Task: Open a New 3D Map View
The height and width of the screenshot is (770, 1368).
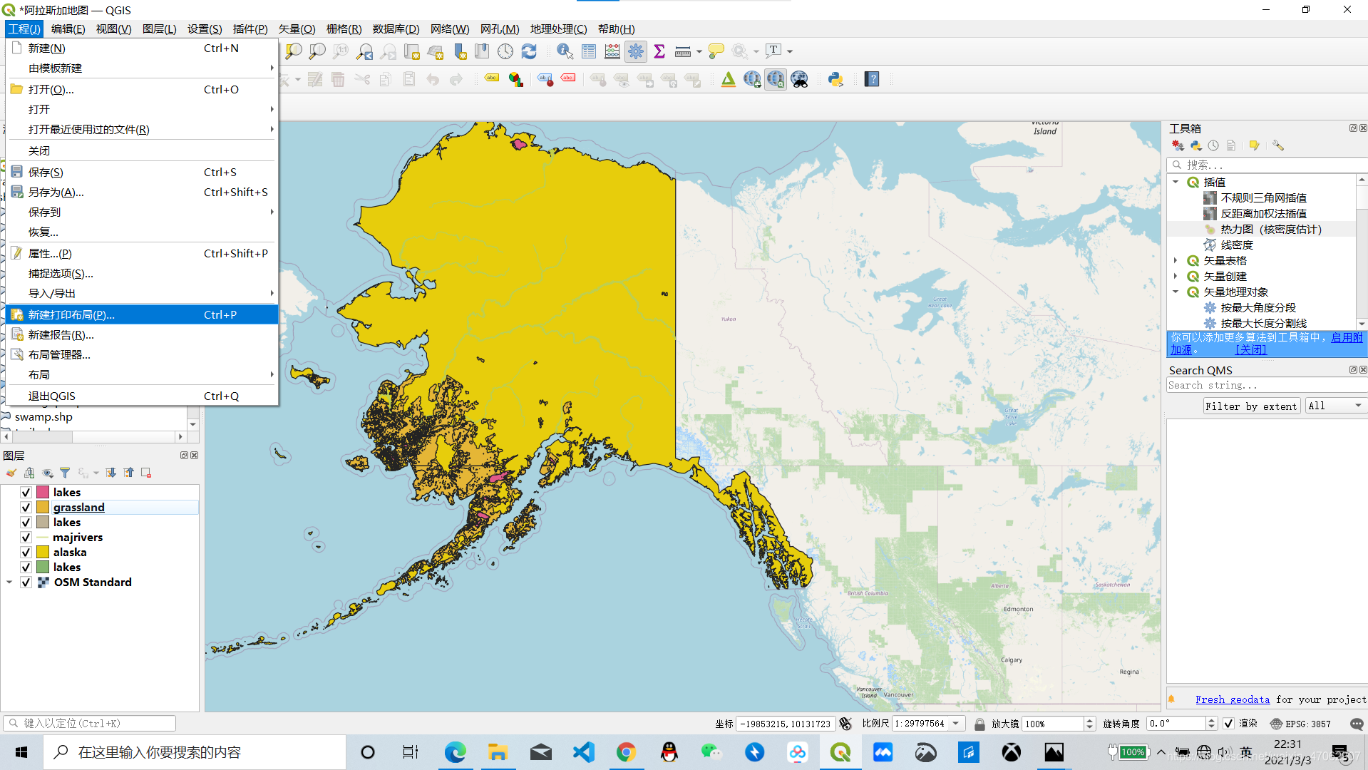Action: (x=436, y=51)
